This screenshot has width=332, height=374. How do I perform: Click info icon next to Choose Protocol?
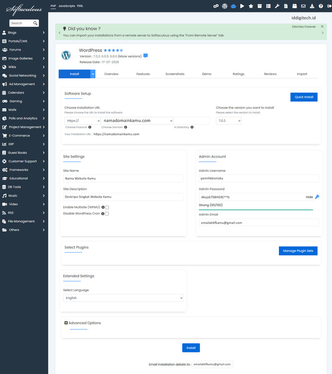click(x=90, y=127)
